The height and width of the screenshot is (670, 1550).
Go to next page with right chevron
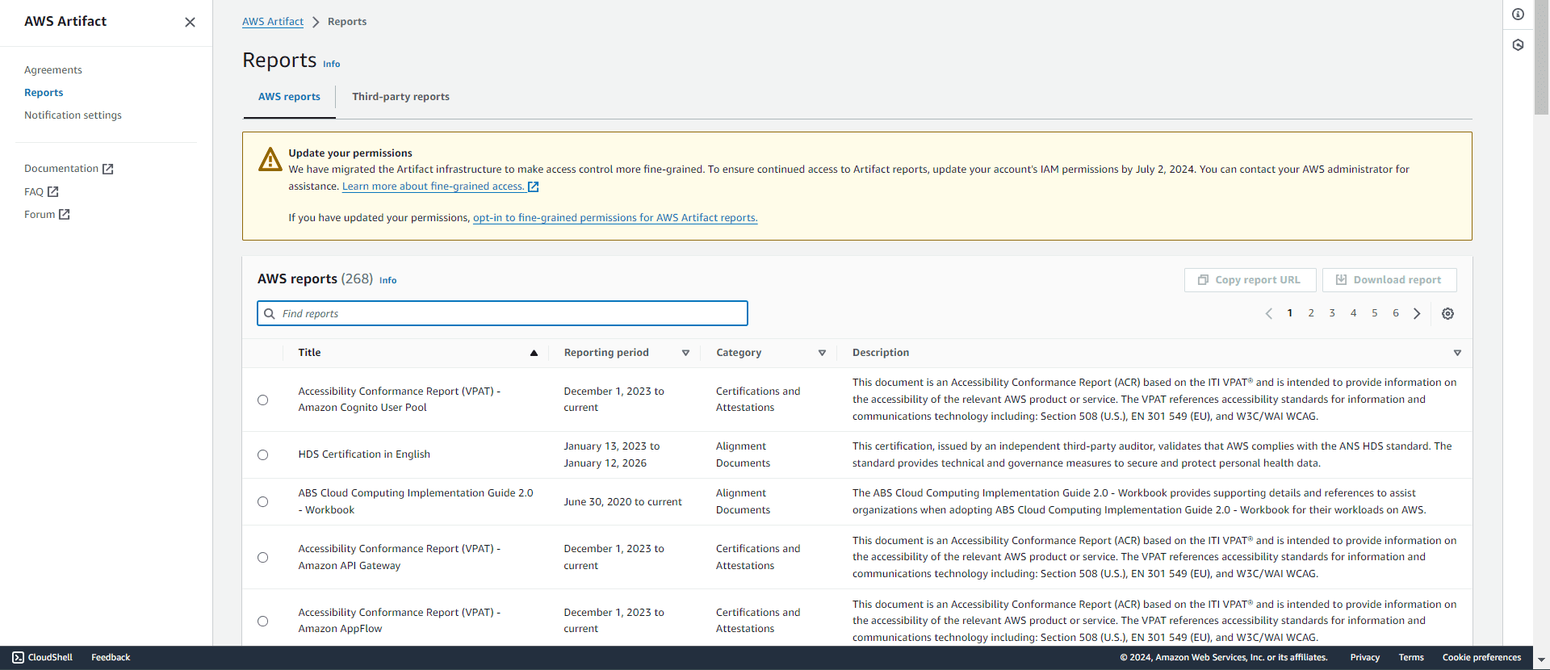click(x=1417, y=313)
